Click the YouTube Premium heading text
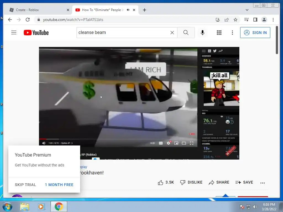The height and width of the screenshot is (212, 283). (33, 155)
